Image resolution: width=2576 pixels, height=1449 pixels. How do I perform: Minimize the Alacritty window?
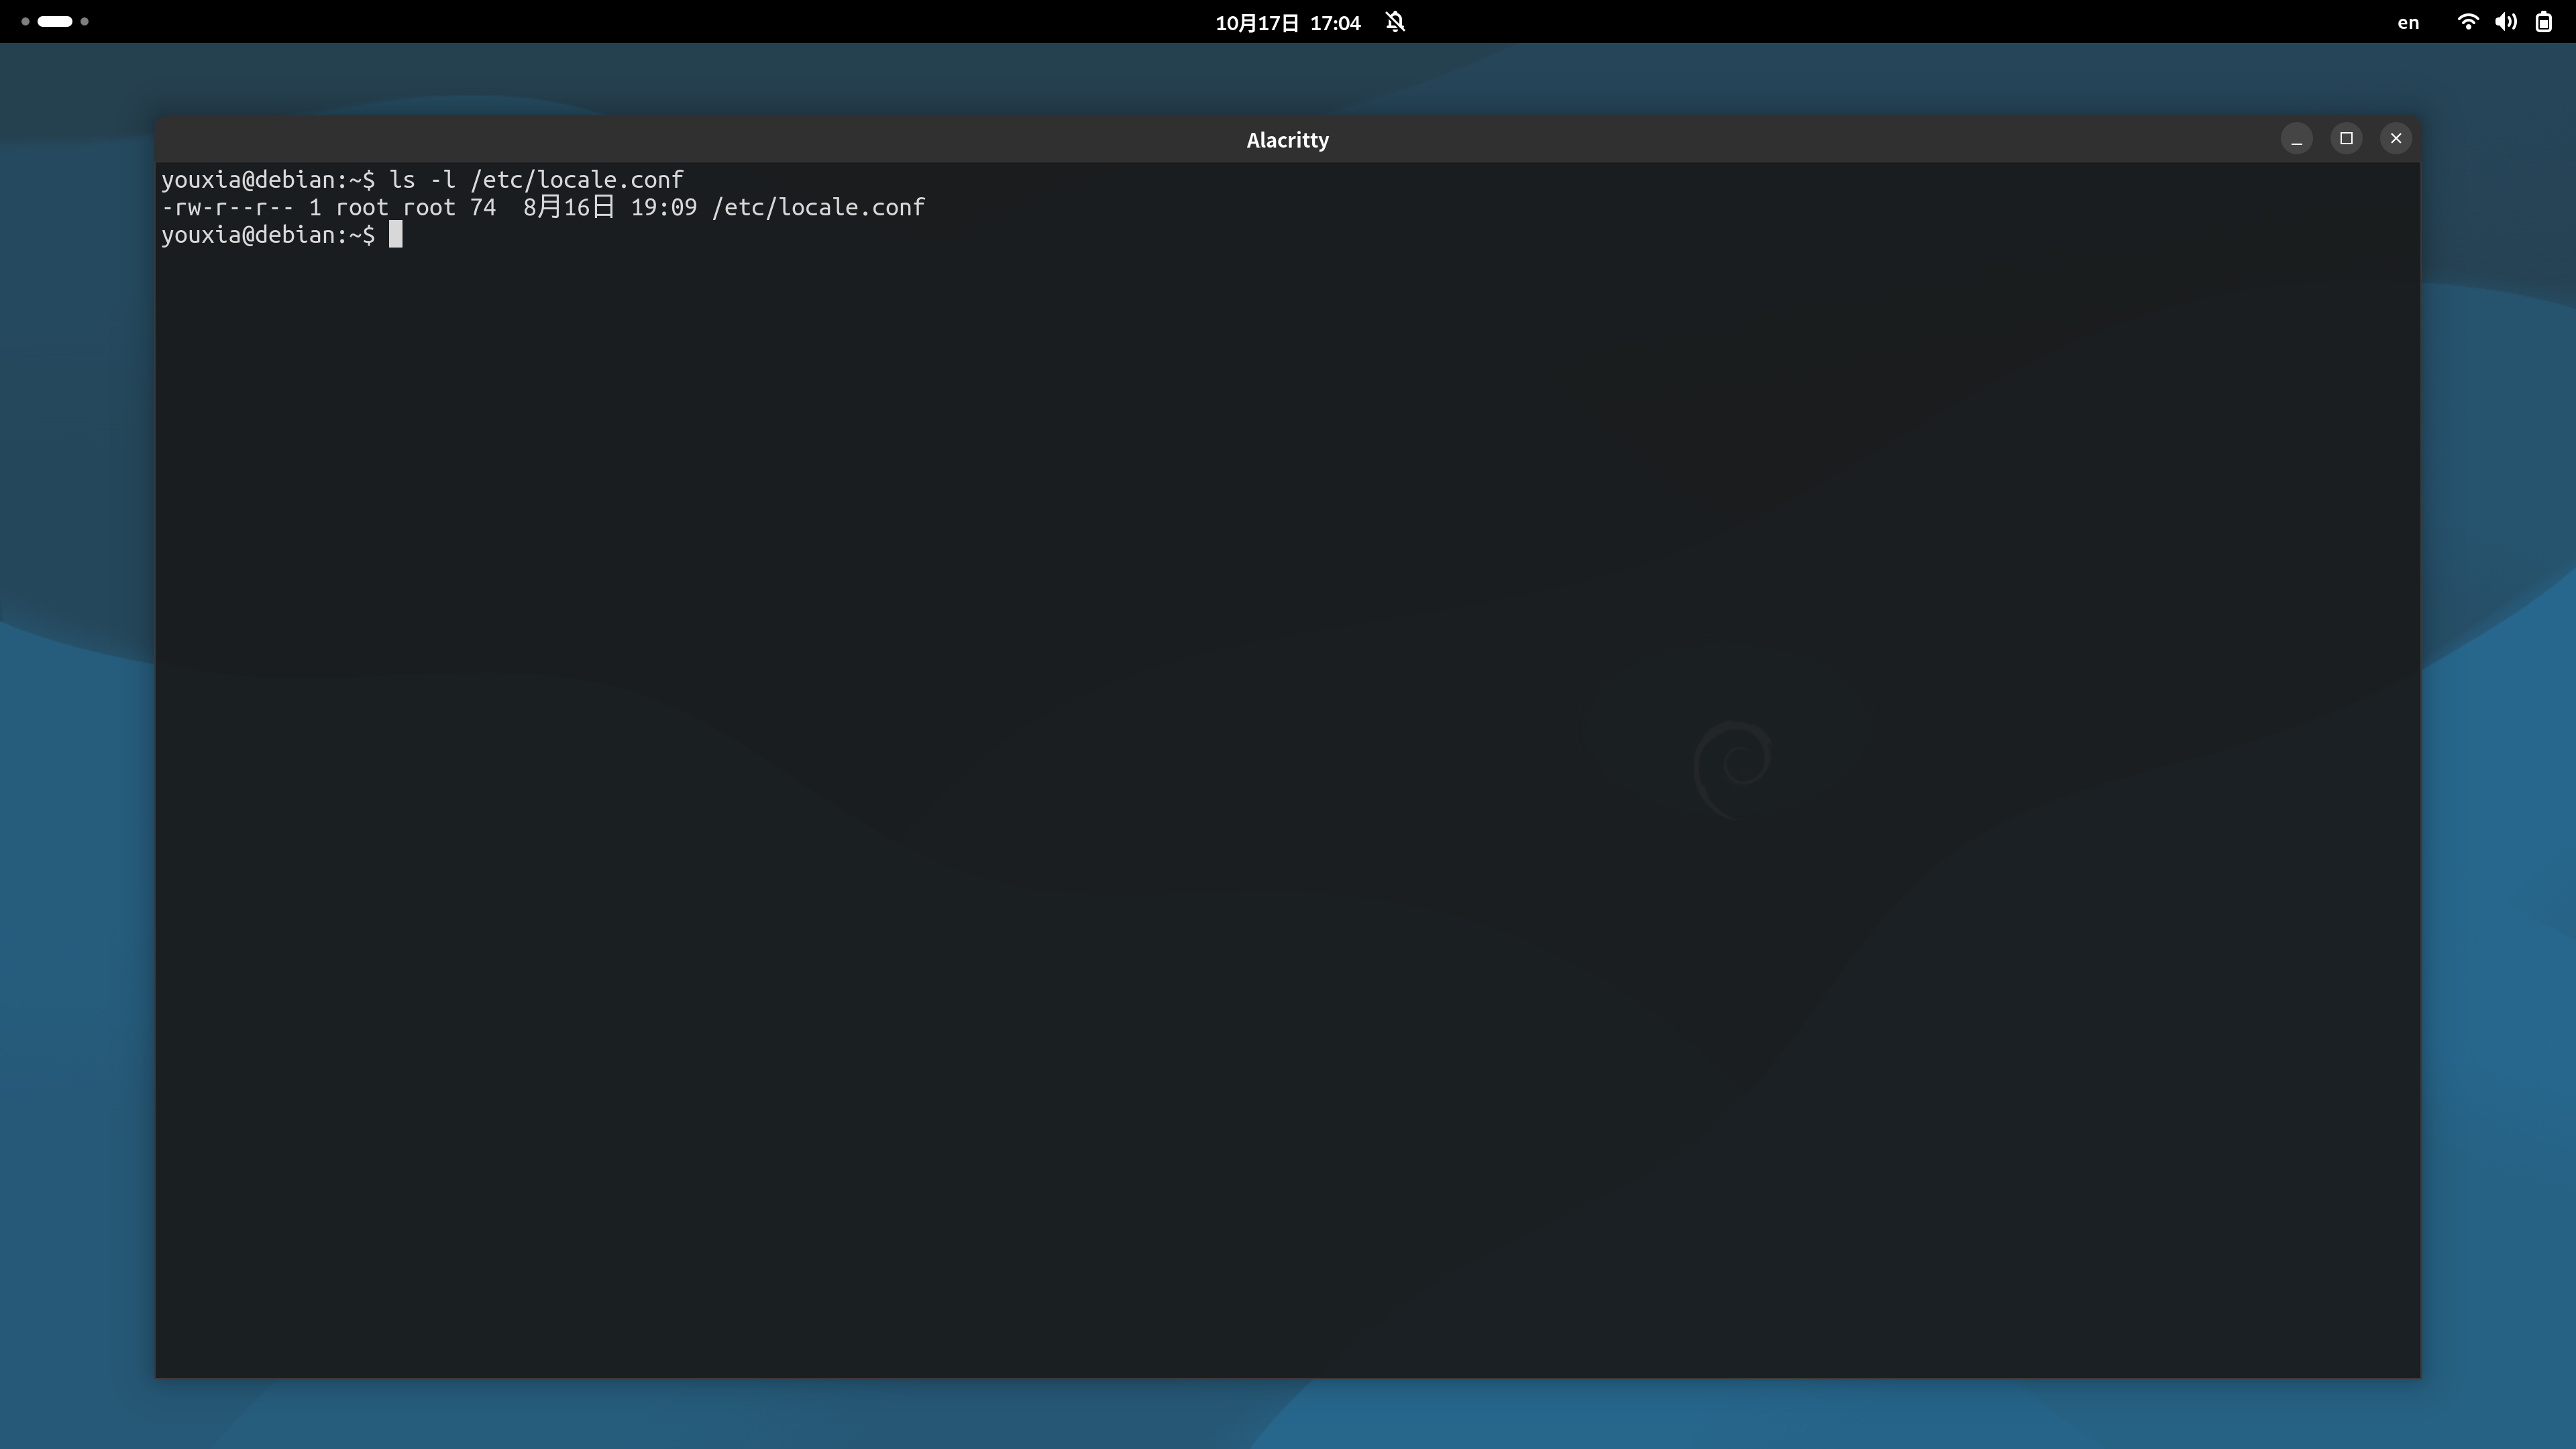click(x=2296, y=138)
